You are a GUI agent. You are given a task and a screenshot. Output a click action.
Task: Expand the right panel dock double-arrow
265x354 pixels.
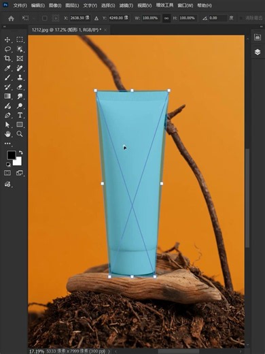(x=261, y=27)
